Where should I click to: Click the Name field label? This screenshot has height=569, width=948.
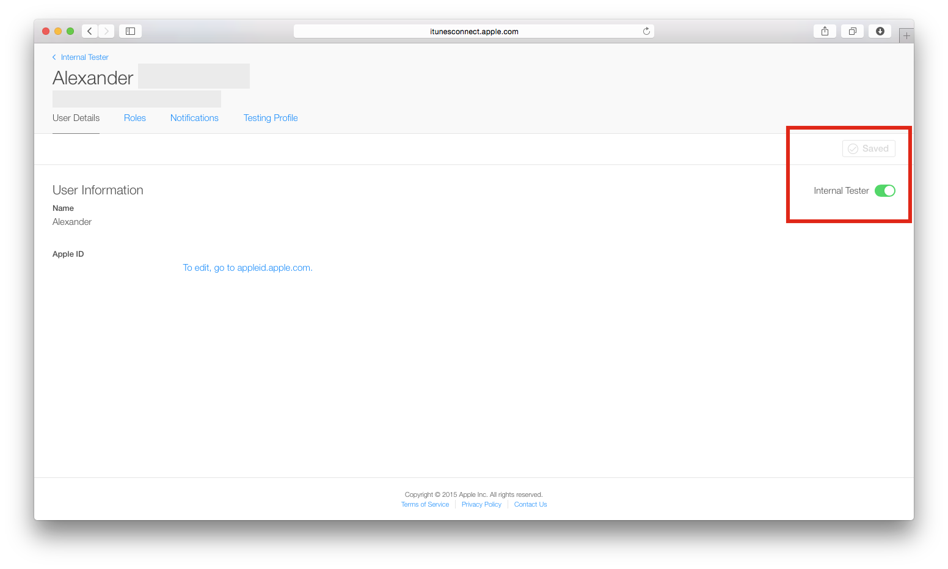[63, 208]
